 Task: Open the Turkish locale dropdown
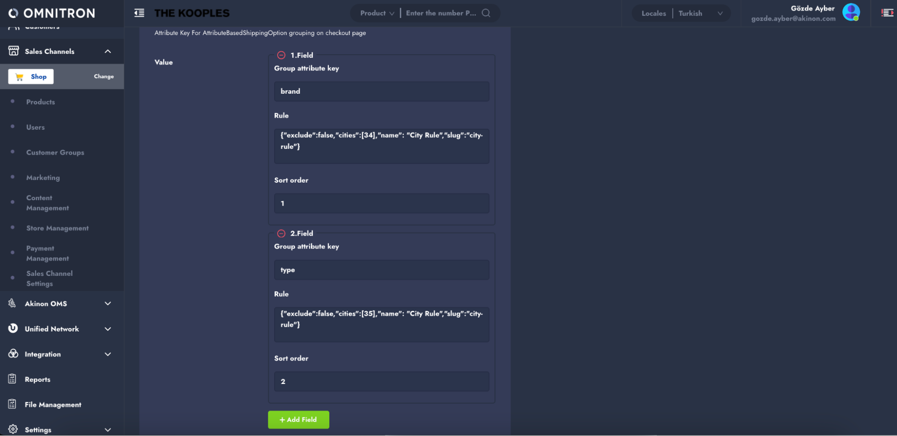pos(700,13)
